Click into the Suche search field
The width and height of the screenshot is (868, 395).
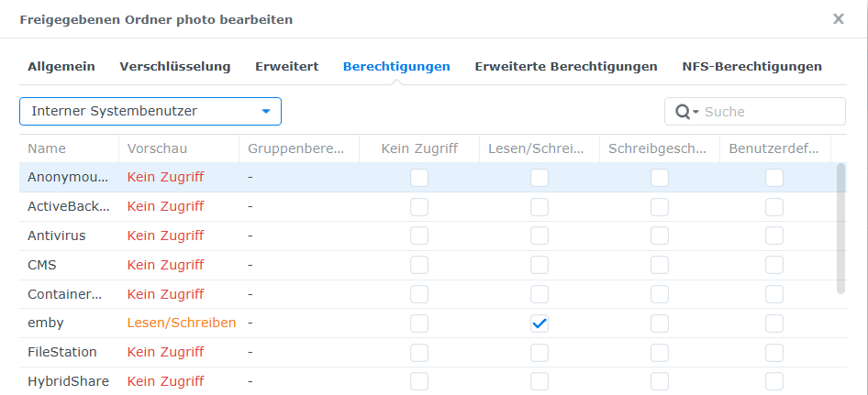(771, 112)
